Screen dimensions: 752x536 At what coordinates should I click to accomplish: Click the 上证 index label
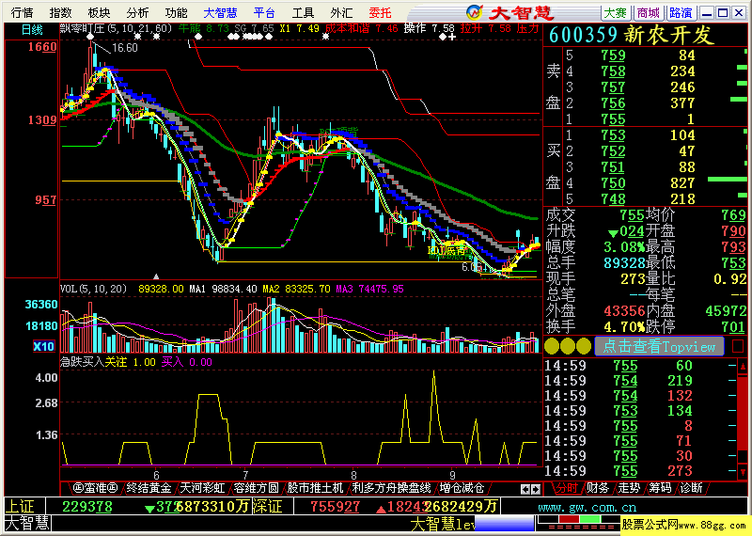(x=20, y=507)
